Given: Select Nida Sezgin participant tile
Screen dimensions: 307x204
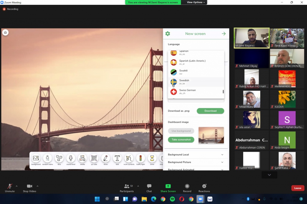Looking at the screenshot, I should 287,140.
